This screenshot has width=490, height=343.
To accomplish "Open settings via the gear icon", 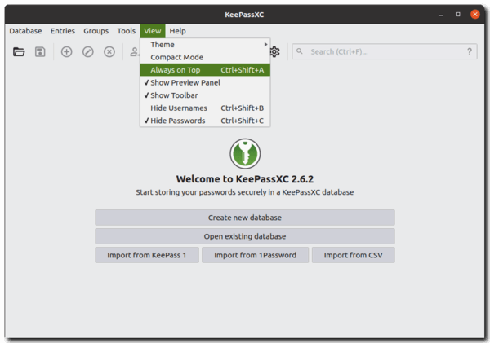I will [275, 51].
